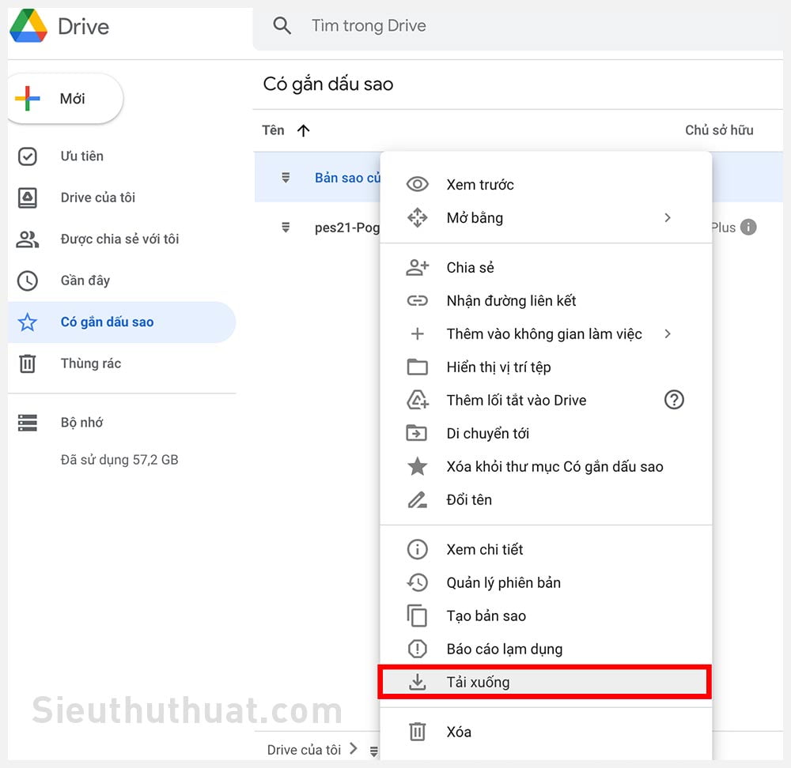This screenshot has height=768, width=791.
Task: Select Có gắn dấu sao in sidebar
Action: coord(122,322)
